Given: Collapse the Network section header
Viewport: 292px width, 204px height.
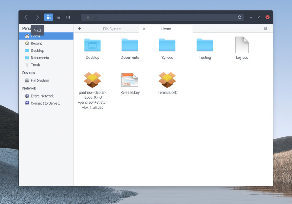Looking at the screenshot, I should pos(29,88).
